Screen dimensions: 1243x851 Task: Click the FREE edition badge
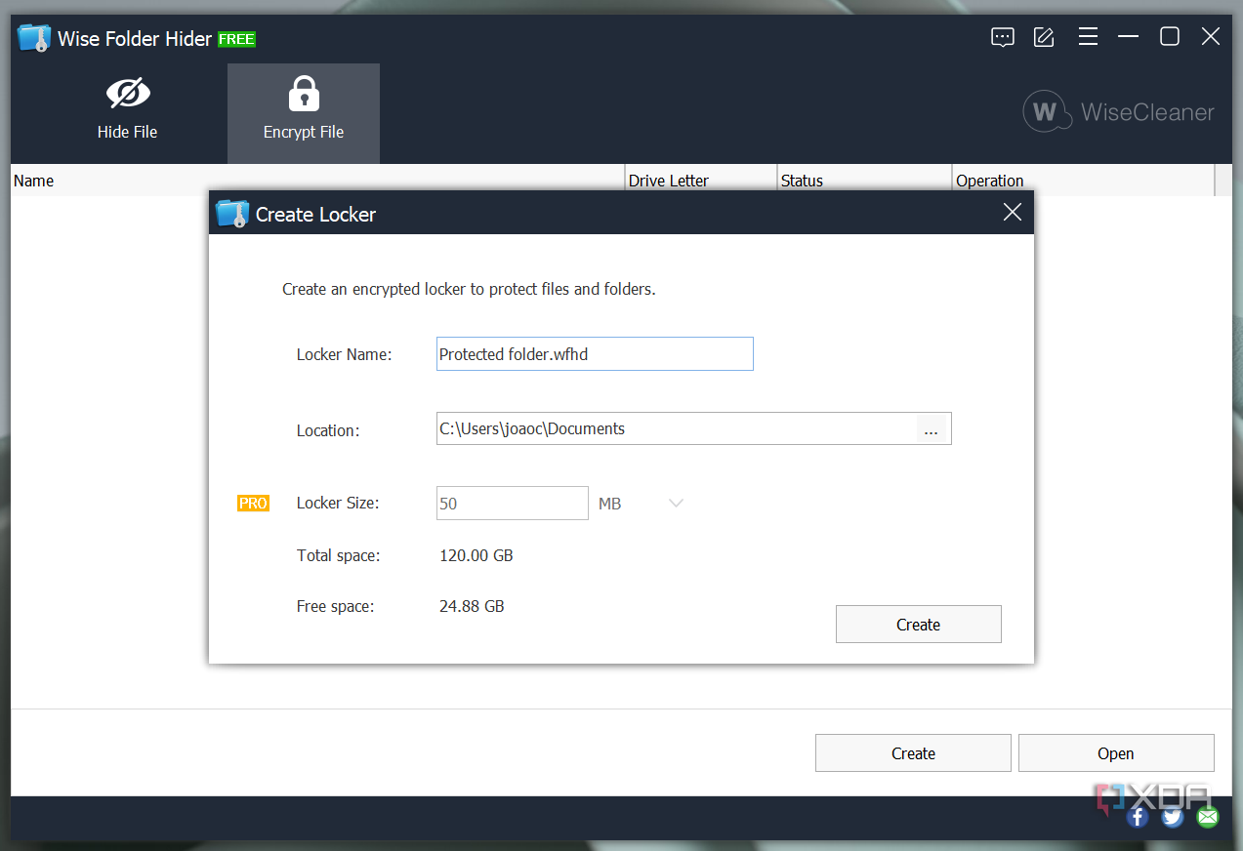click(236, 39)
